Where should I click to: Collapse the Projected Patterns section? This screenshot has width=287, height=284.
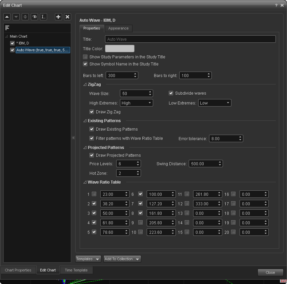[85, 147]
